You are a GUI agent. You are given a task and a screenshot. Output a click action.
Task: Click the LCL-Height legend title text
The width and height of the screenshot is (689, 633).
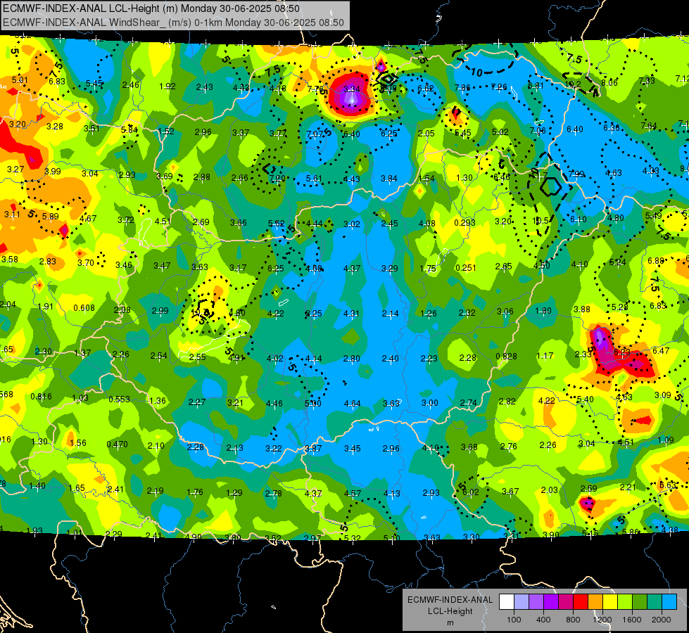click(450, 611)
